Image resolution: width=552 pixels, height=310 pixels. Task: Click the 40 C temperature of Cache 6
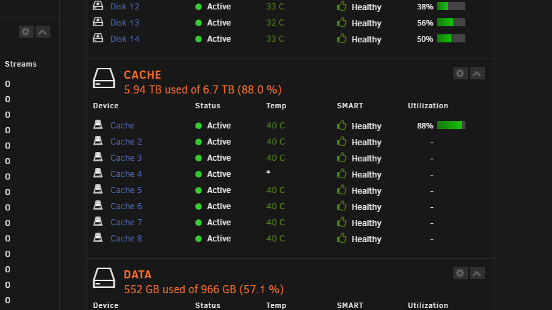click(275, 206)
